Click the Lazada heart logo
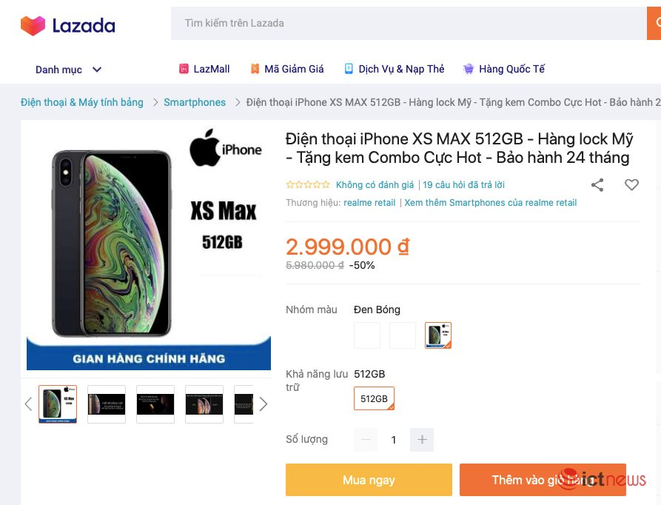The image size is (661, 505). click(x=33, y=25)
